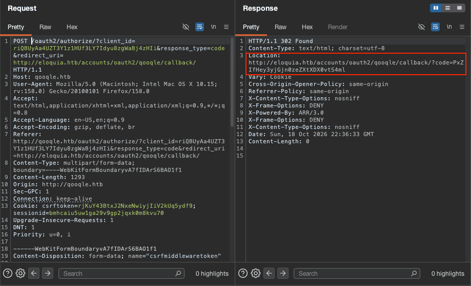
Task: Focus the Response panel search field
Action: [357, 273]
